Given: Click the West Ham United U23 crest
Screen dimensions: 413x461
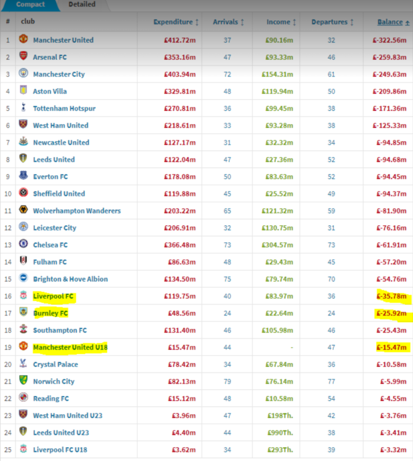Looking at the screenshot, I should [23, 414].
